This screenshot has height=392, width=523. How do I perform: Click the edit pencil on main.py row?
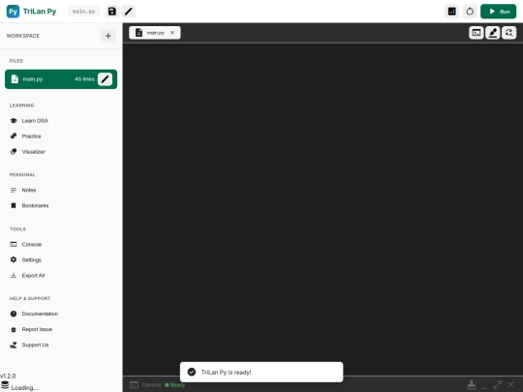pyautogui.click(x=105, y=79)
